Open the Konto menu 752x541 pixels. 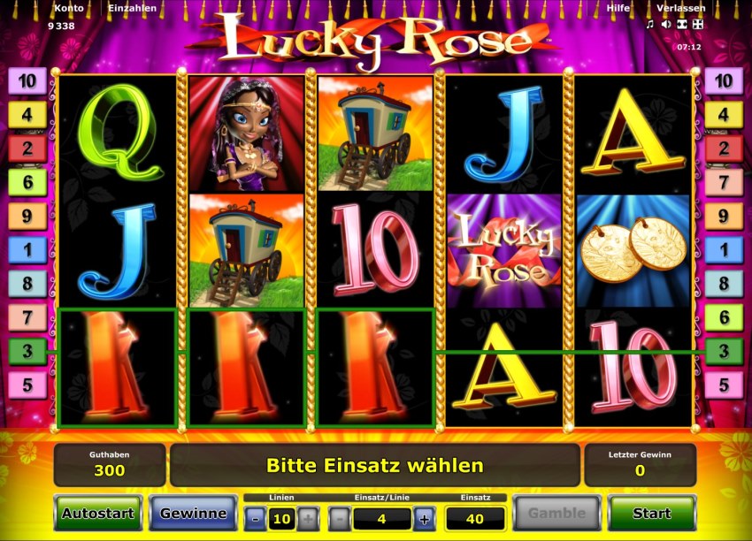click(69, 8)
